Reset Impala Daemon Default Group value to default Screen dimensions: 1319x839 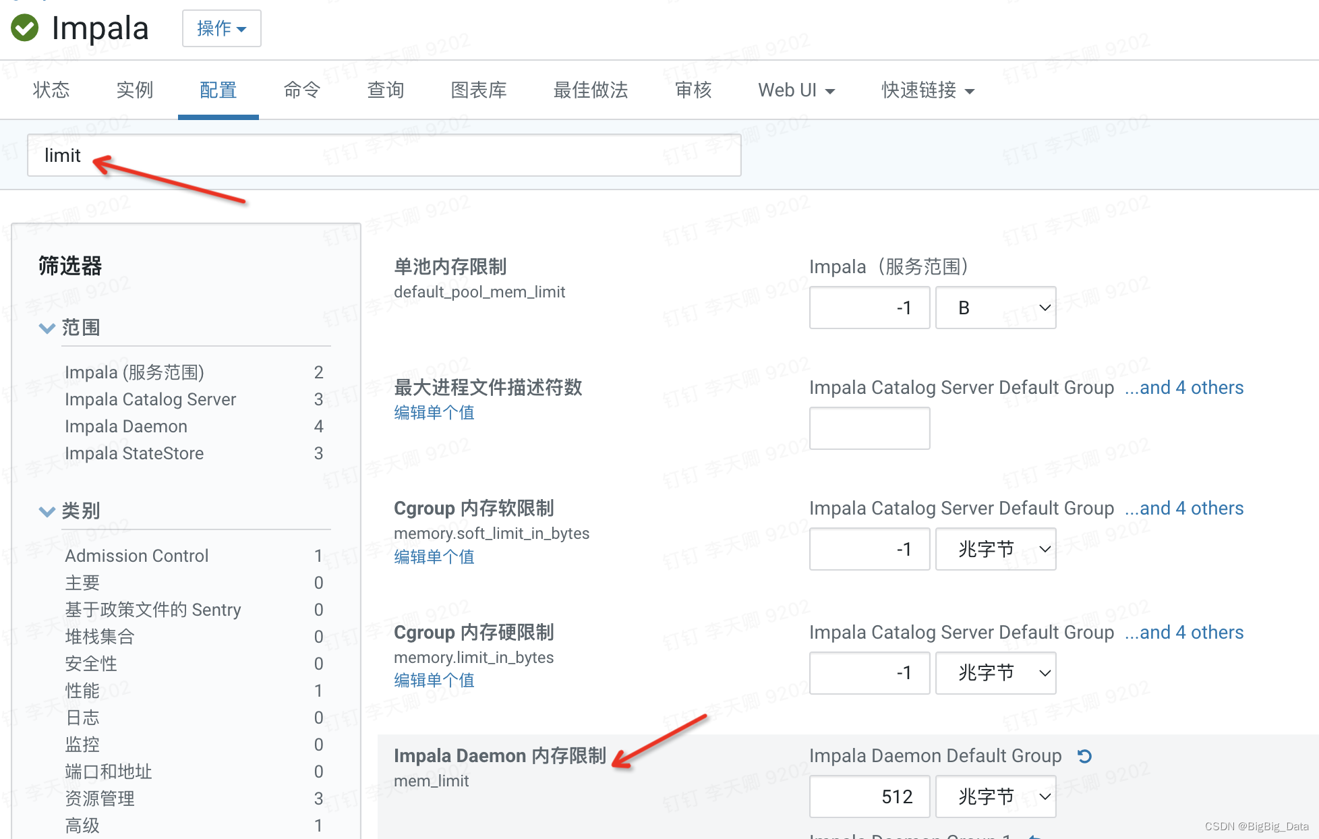pos(1084,755)
